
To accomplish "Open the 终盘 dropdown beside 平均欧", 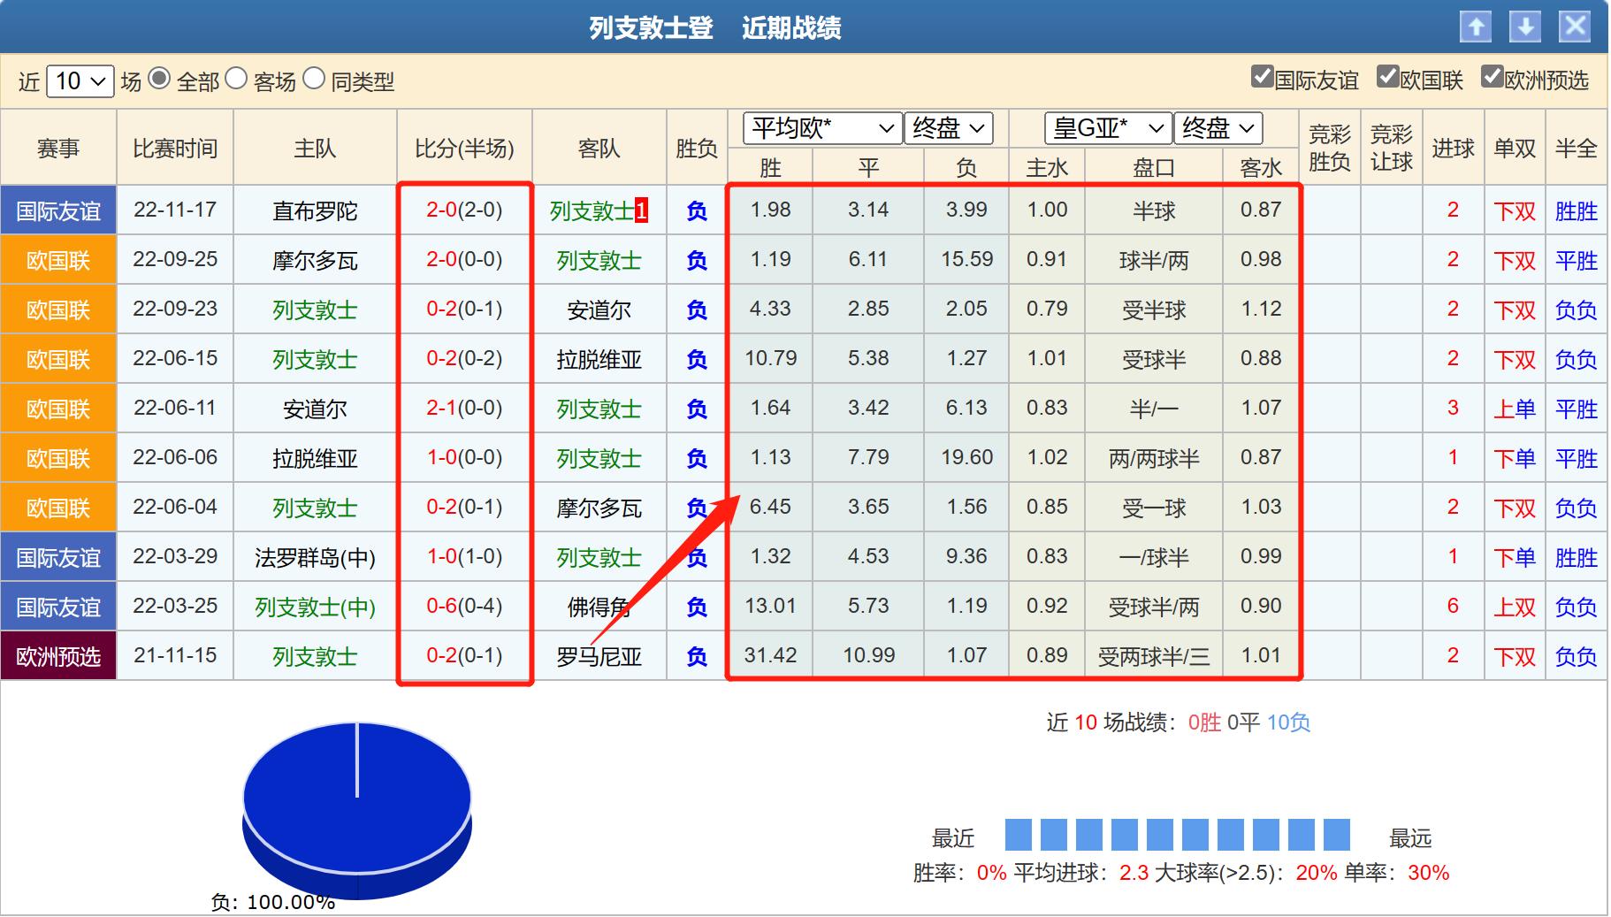I will [x=949, y=128].
